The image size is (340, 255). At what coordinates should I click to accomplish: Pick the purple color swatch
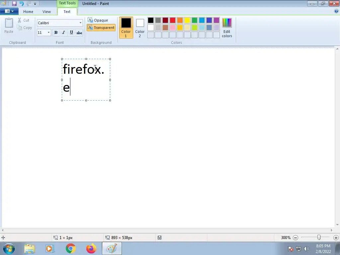(216, 20)
